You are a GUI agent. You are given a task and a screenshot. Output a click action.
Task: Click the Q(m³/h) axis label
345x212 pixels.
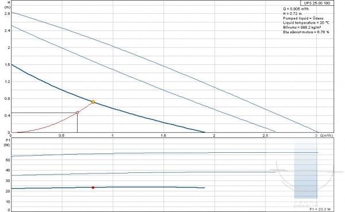pos(327,135)
